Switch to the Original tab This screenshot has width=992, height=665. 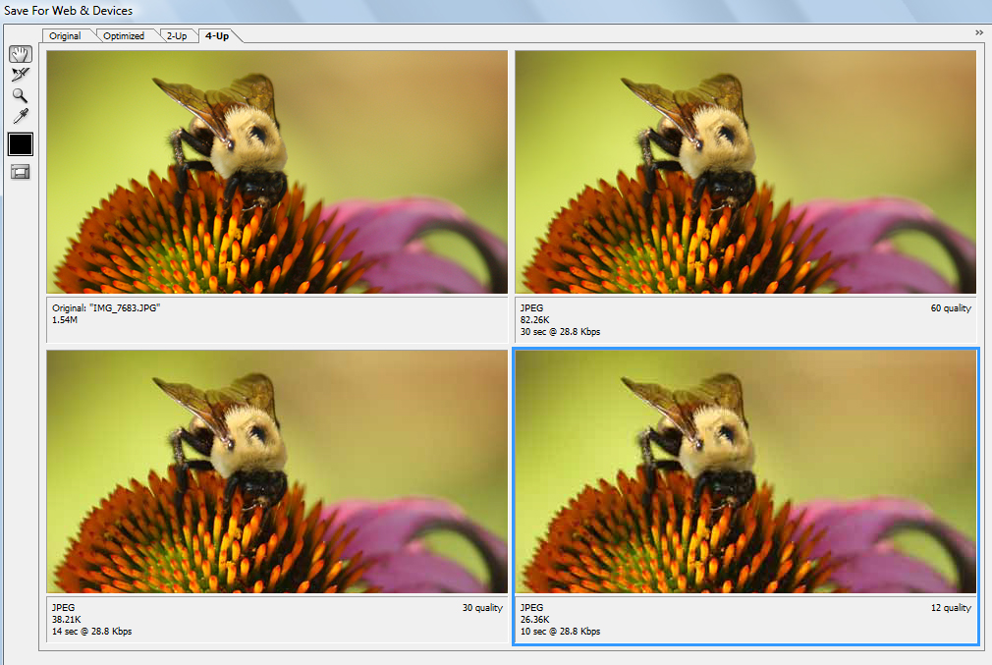tap(65, 36)
